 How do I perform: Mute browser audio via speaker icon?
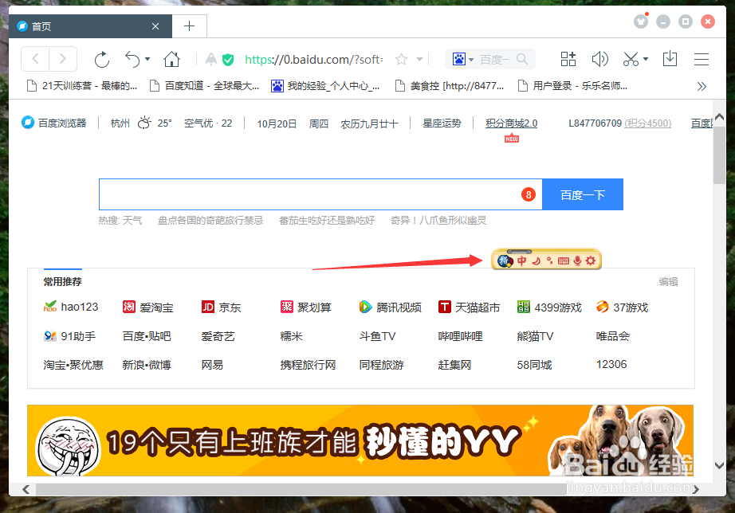pyautogui.click(x=600, y=59)
